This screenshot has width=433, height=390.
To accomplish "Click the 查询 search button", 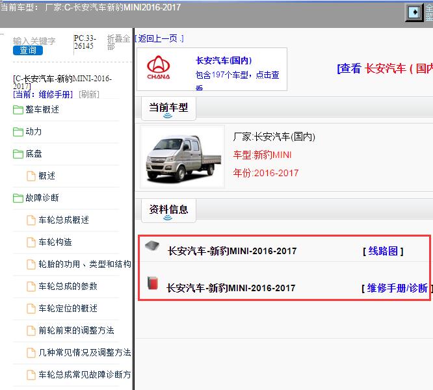I will [28, 50].
